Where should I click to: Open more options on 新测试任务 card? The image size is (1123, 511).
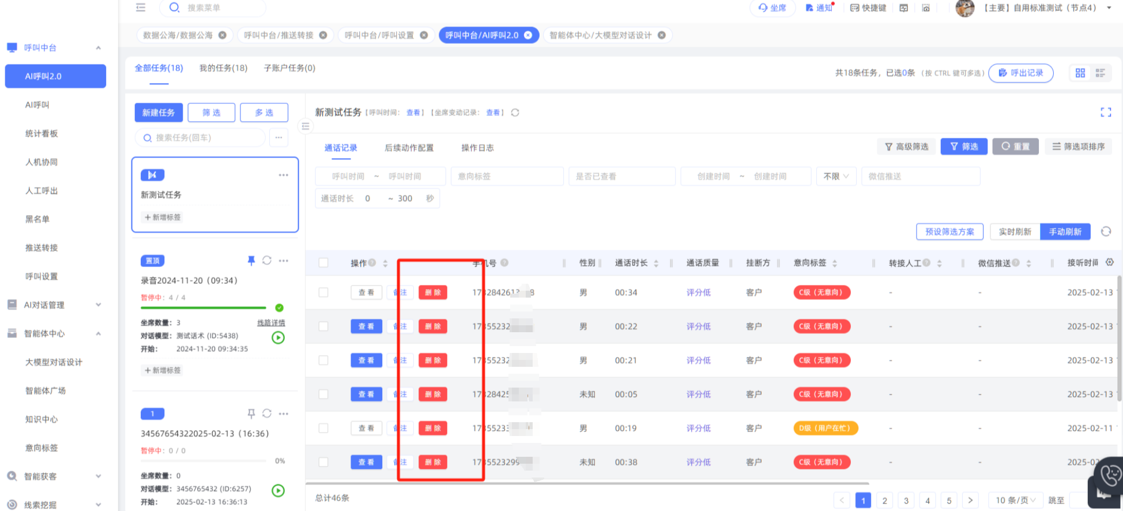coord(283,175)
